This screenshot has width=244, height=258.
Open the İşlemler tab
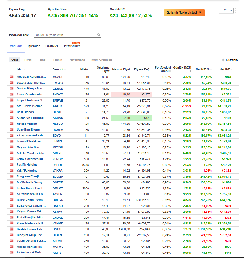pos(34,46)
